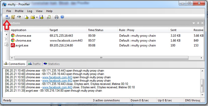The width and height of the screenshot is (208, 106).
Task: Click the Proxifier icon in title bar
Action: 4,4
